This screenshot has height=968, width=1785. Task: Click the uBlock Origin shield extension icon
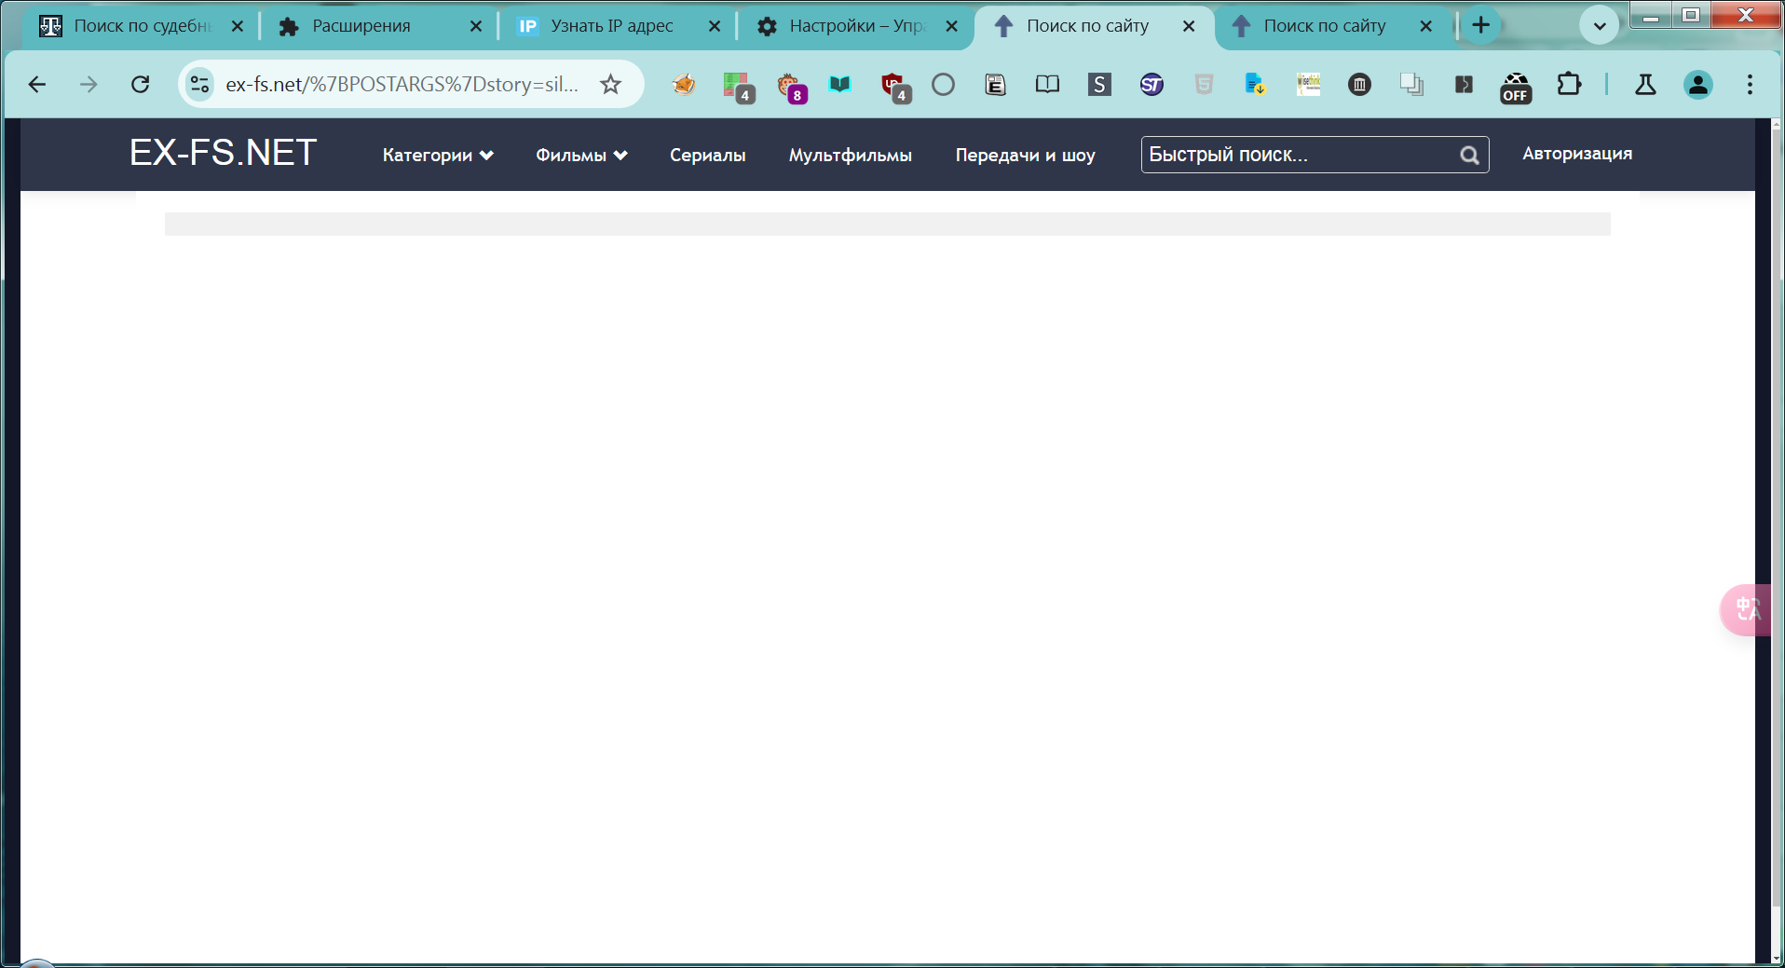coord(893,85)
